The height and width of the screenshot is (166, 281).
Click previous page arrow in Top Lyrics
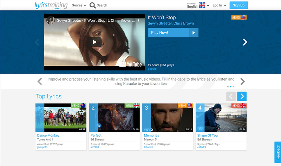[x=231, y=96]
